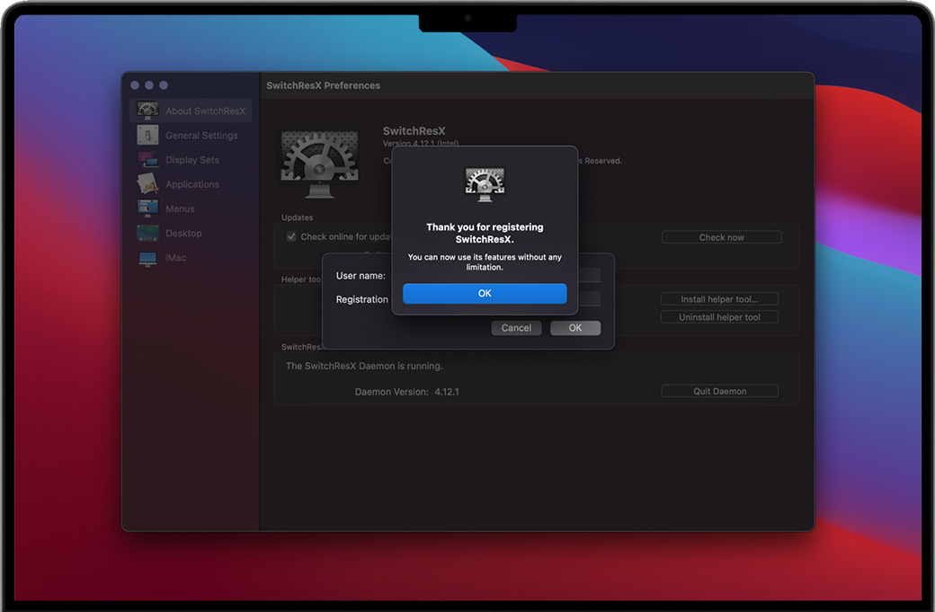Select the General Settings switch icon
935x612 pixels.
(147, 136)
